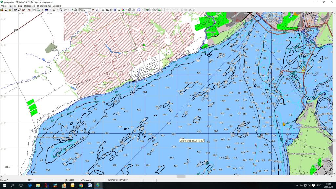Open the Справка menu
Image resolution: width=336 pixels, height=189 pixels.
click(57, 6)
